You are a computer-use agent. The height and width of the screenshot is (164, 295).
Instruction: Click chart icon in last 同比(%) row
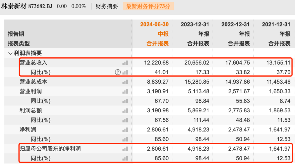click(125, 159)
